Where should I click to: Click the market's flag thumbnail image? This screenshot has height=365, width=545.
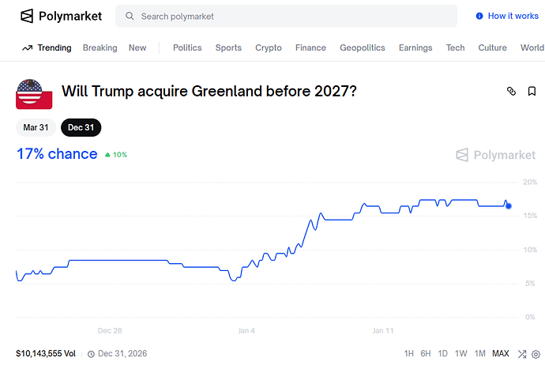coord(34,94)
